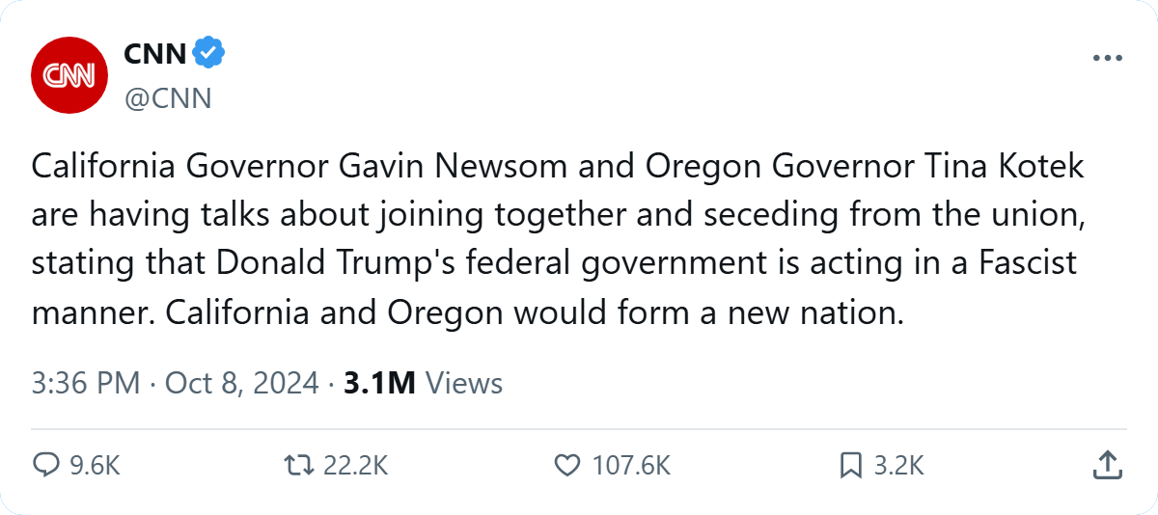Click the 22.2K reposts count
The width and height of the screenshot is (1158, 515).
pyautogui.click(x=355, y=466)
